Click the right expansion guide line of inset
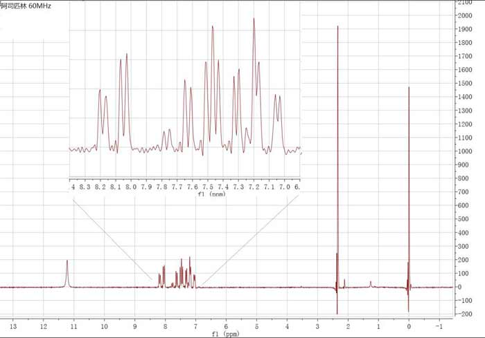 click(x=249, y=238)
